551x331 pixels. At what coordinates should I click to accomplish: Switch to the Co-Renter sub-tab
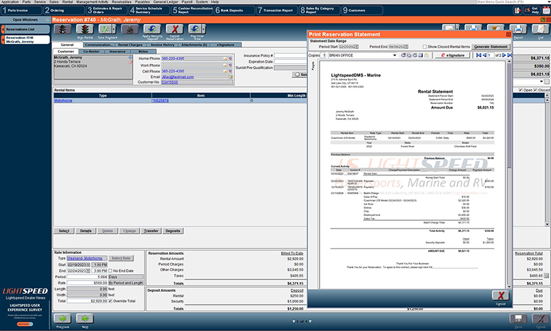coord(92,52)
